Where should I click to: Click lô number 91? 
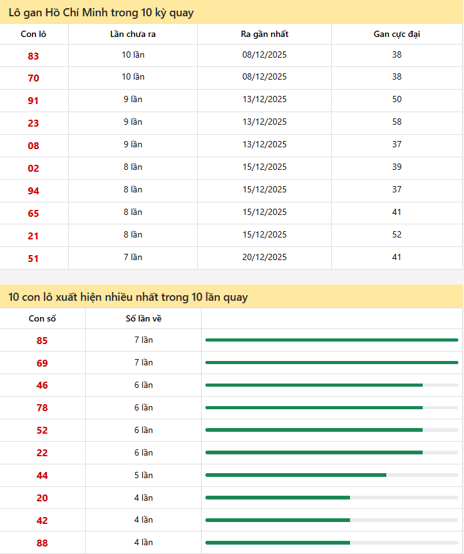click(x=33, y=101)
